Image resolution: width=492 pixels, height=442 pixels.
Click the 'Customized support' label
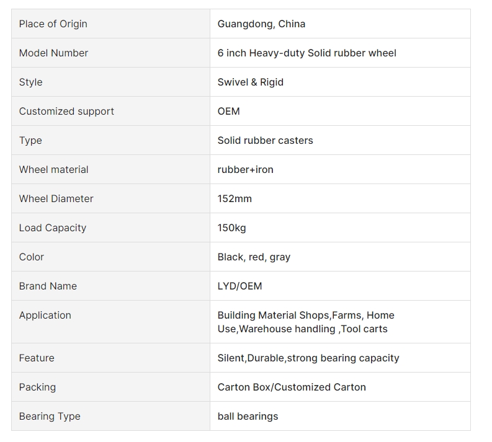(66, 112)
